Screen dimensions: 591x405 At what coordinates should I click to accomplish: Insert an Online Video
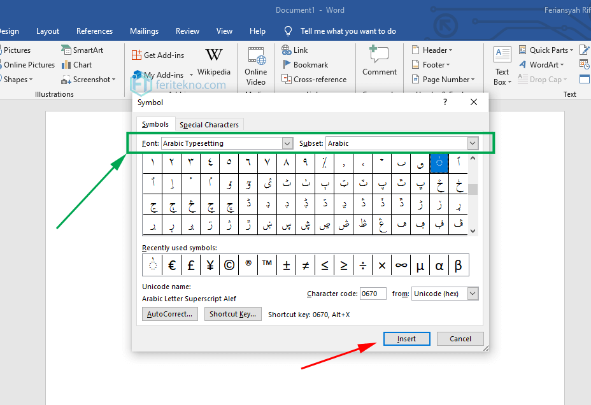pyautogui.click(x=256, y=66)
